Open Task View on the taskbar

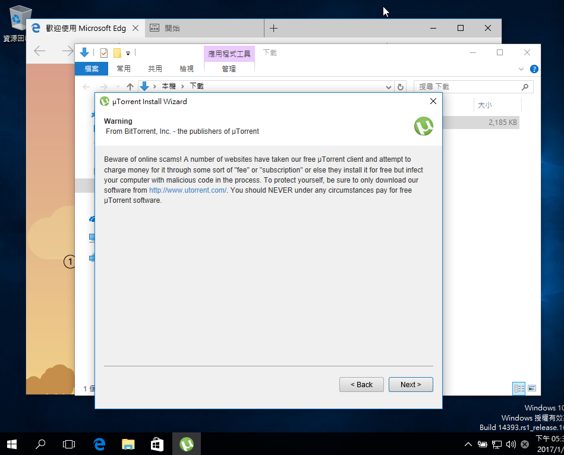pos(69,444)
